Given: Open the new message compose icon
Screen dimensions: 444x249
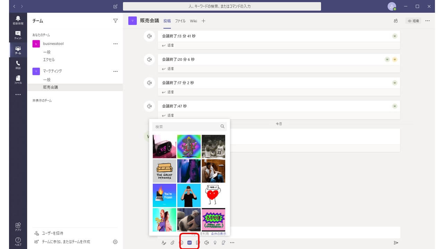Looking at the screenshot, I should pyautogui.click(x=116, y=6).
